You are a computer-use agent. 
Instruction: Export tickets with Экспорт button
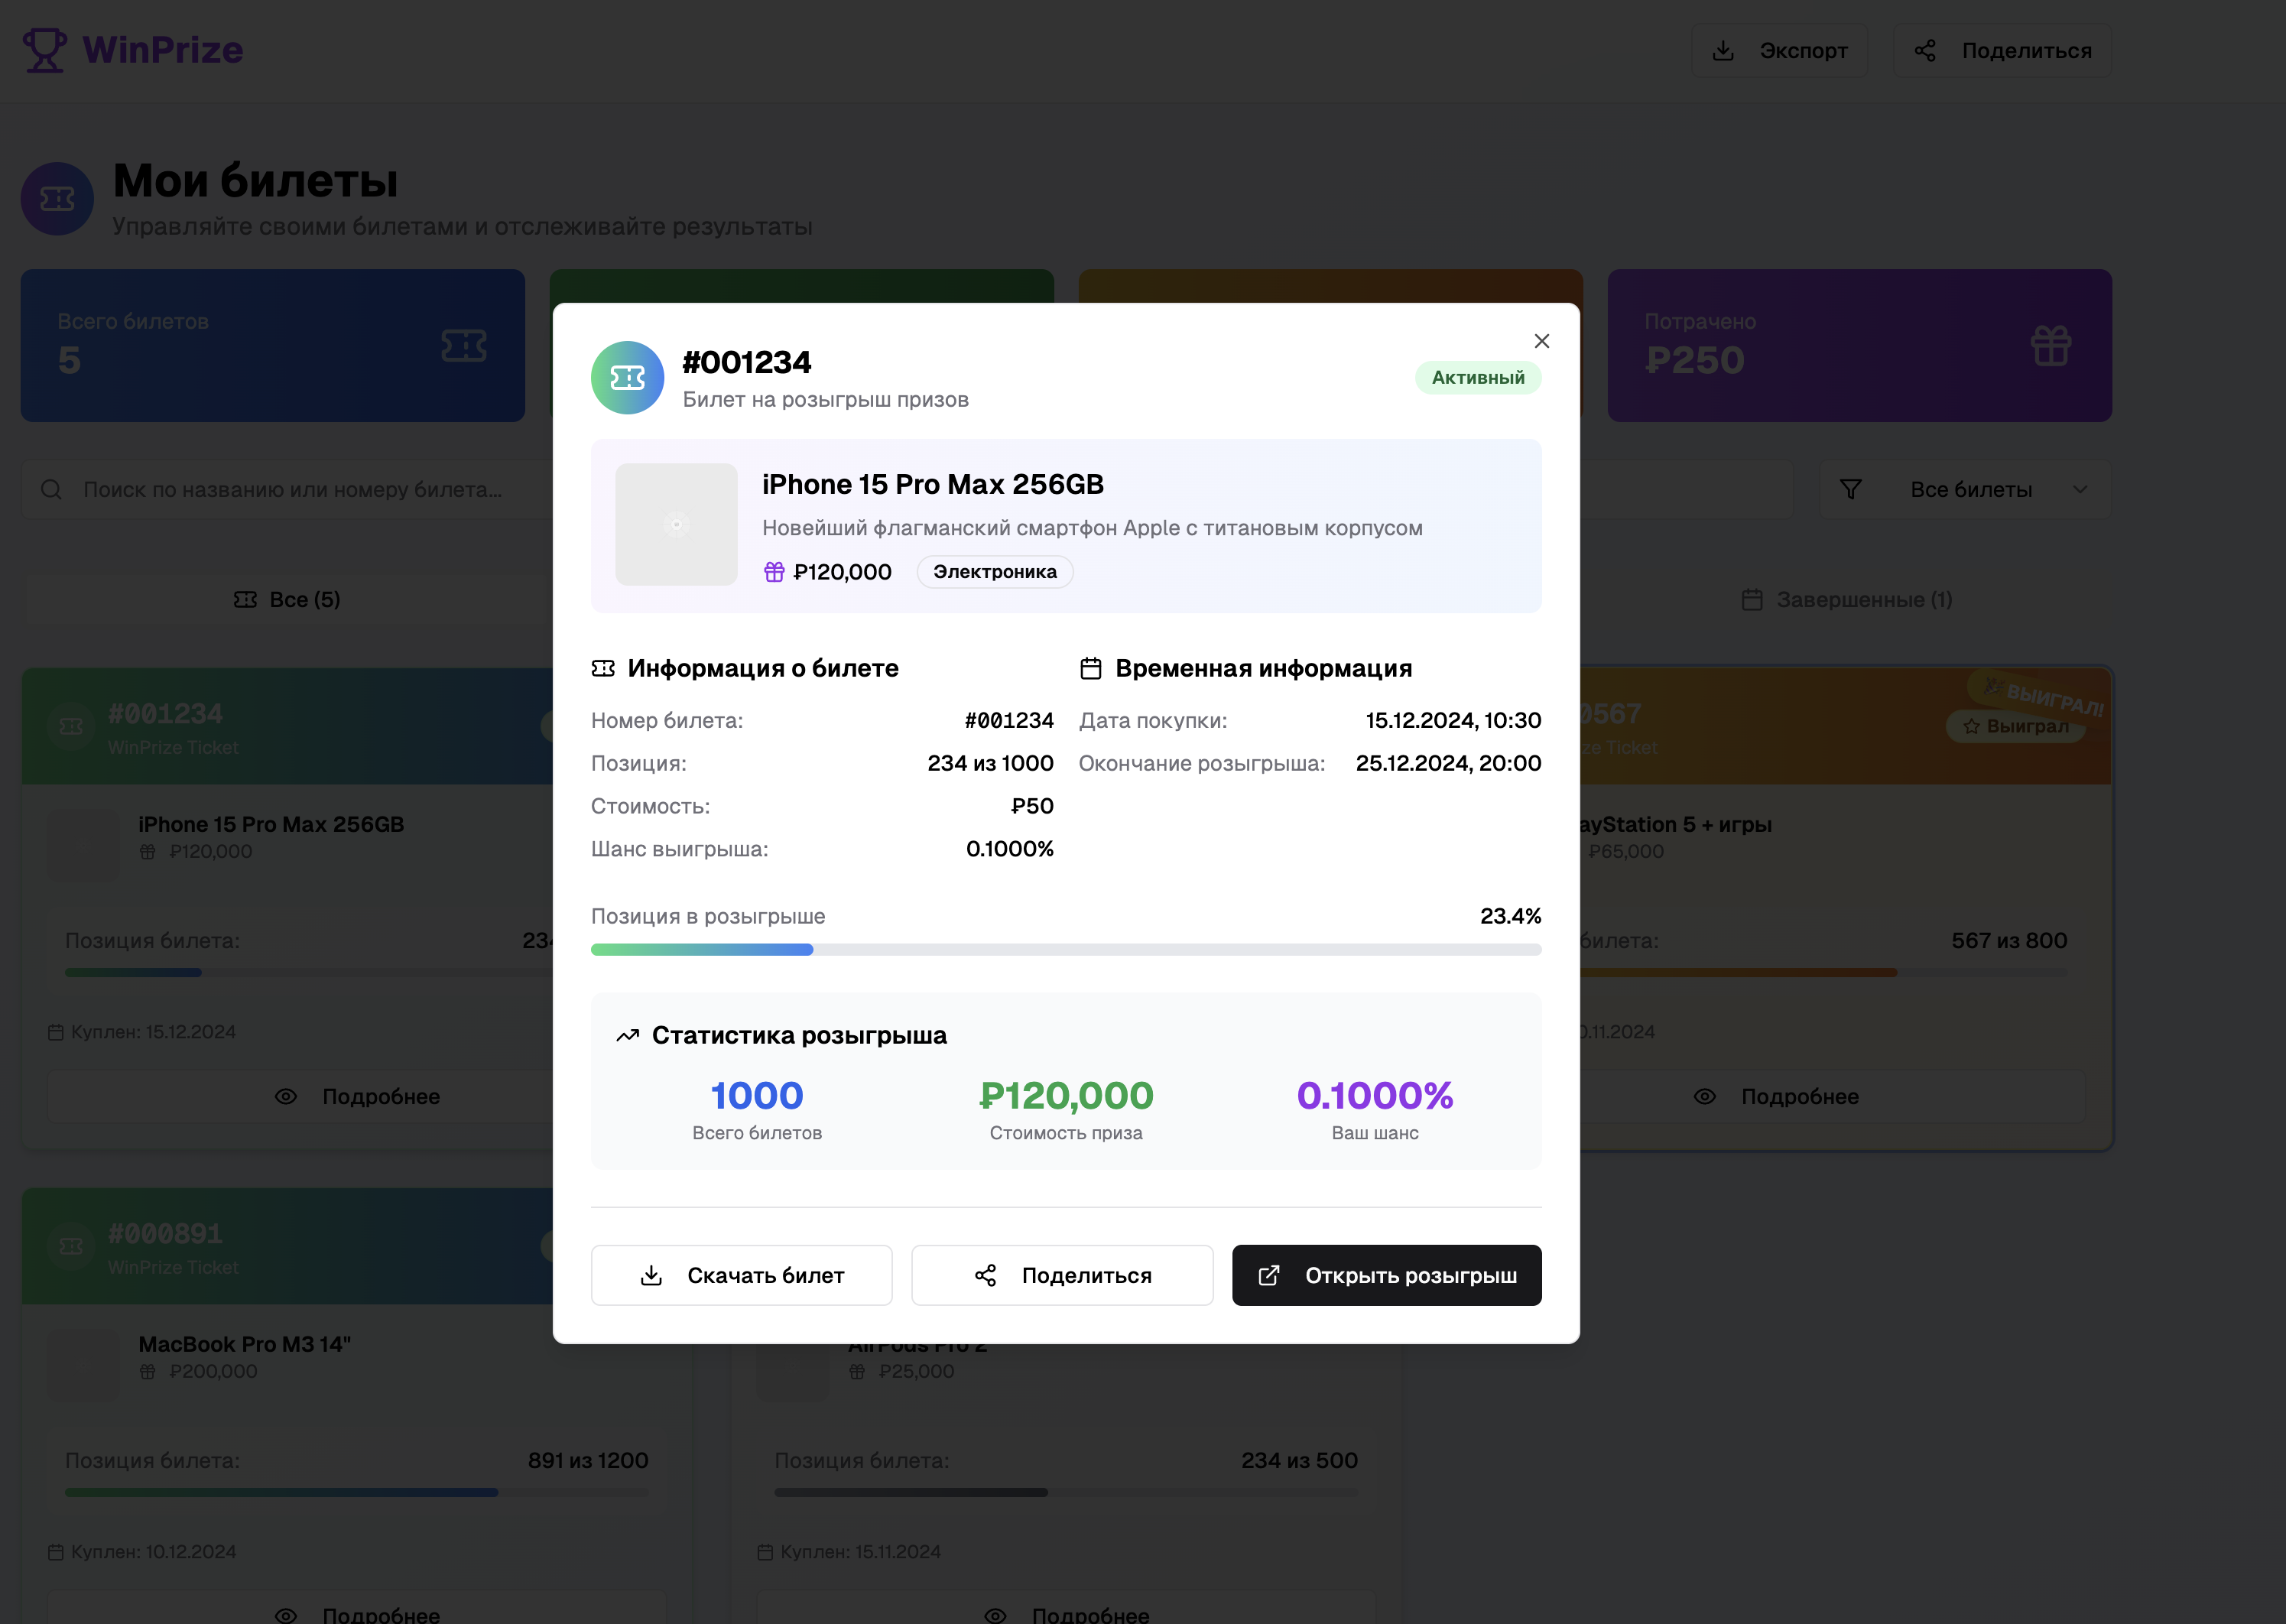(x=1779, y=50)
